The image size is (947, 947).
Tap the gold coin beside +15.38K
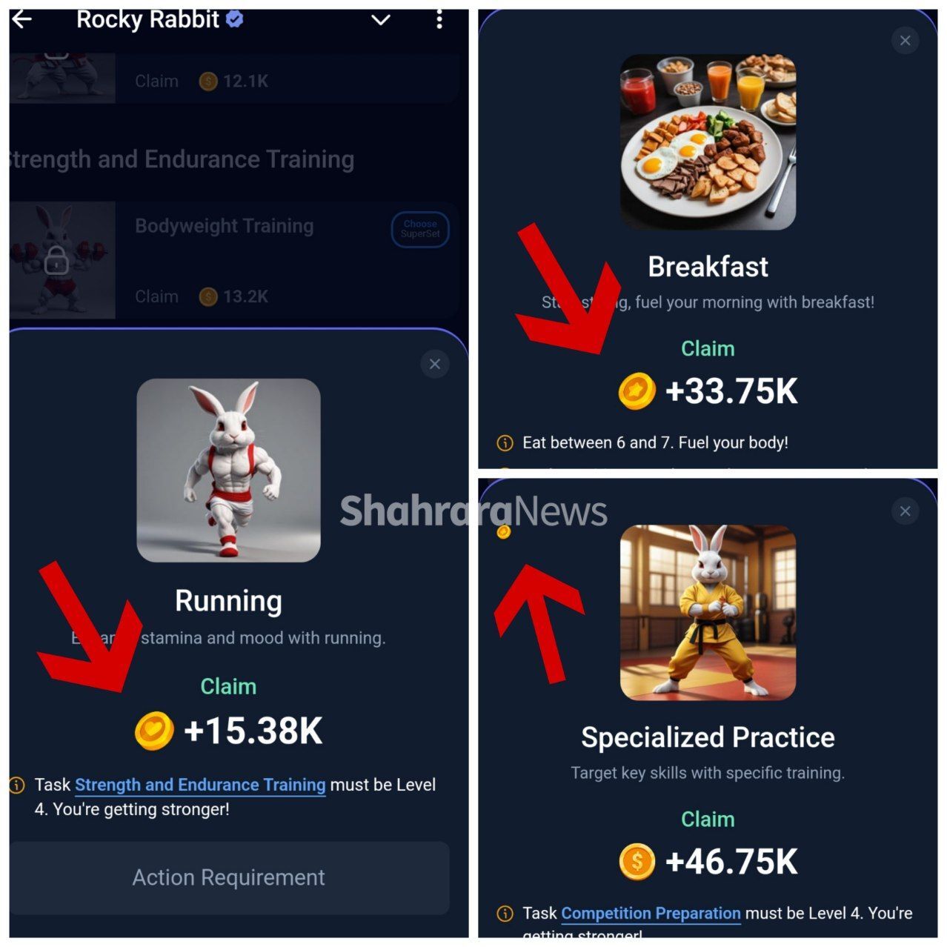(x=154, y=731)
